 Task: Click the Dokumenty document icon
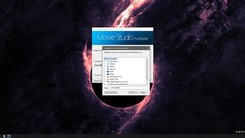[x=108, y=61]
